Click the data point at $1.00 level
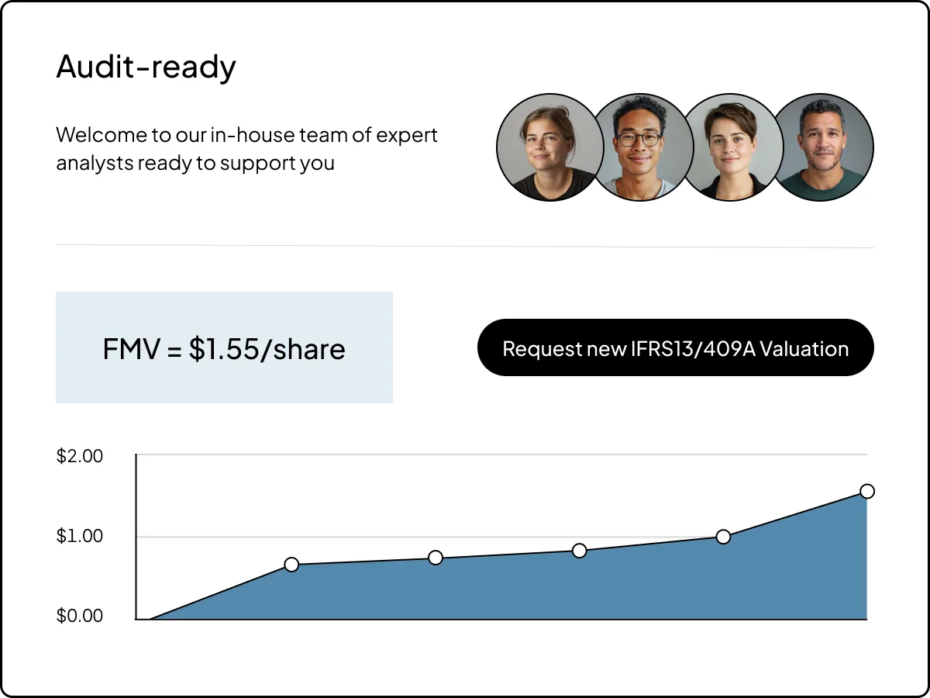The height and width of the screenshot is (698, 930). pyautogui.click(x=723, y=537)
